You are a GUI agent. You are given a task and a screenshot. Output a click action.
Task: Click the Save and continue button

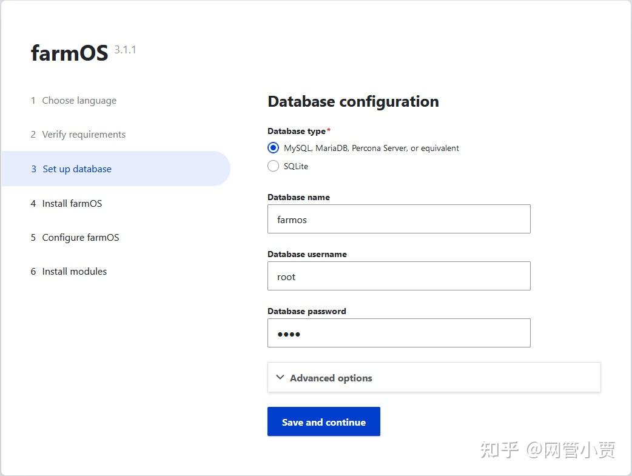[324, 421]
